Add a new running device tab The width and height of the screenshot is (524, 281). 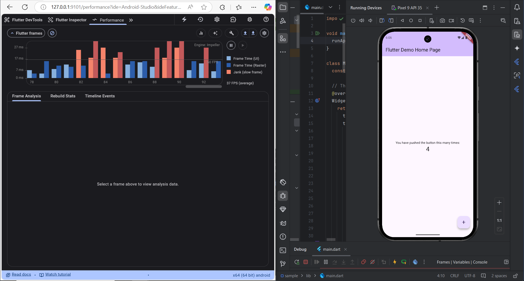[437, 8]
